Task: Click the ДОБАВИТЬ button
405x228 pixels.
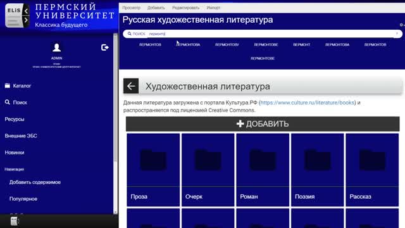Action: (263, 124)
